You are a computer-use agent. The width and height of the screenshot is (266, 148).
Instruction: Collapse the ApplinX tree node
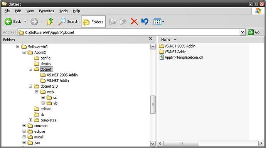(x=24, y=52)
